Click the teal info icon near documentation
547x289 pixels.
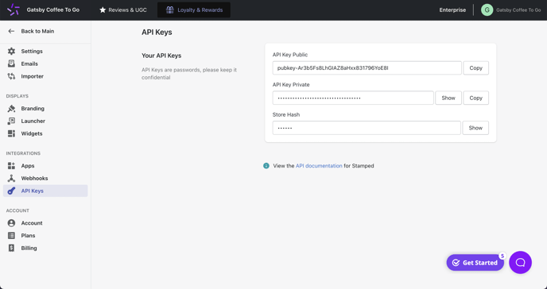[266, 166]
